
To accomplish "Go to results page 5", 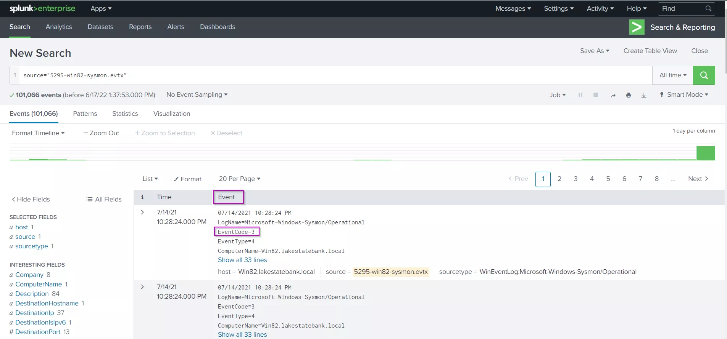I will pos(608,179).
